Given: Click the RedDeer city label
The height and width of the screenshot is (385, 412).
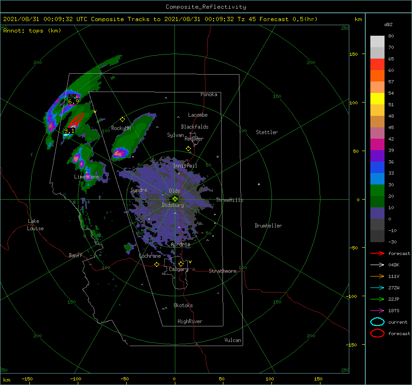Looking at the screenshot, I should point(194,139).
